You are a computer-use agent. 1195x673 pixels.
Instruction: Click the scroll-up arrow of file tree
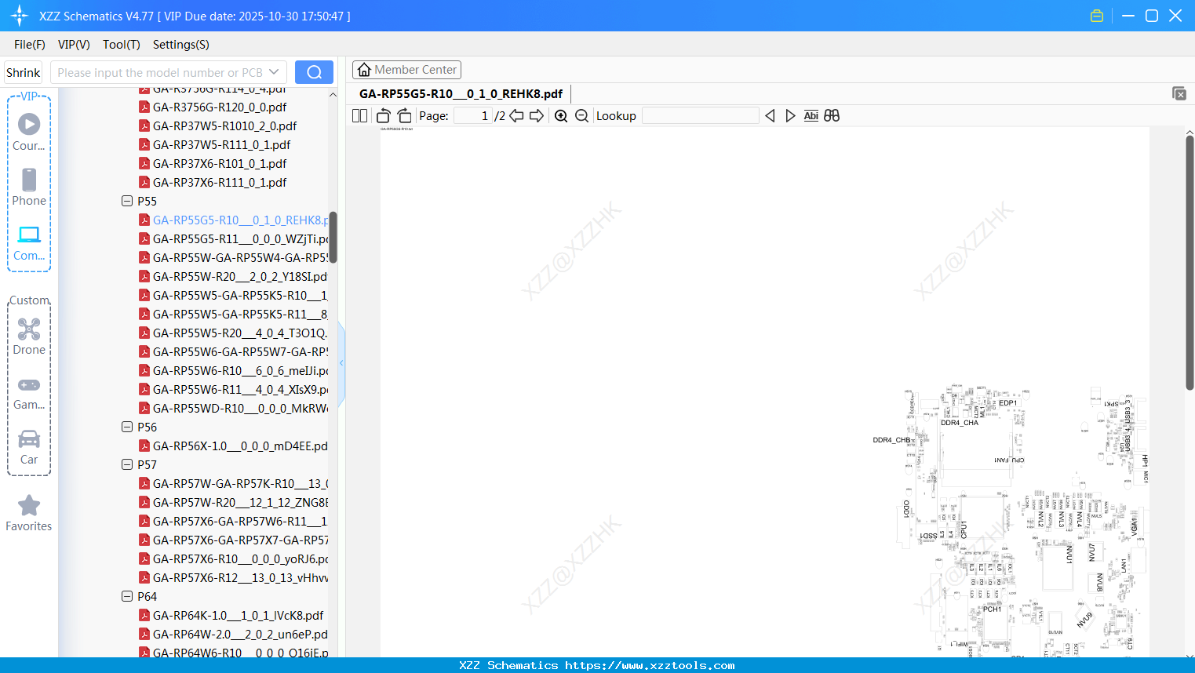pos(333,95)
